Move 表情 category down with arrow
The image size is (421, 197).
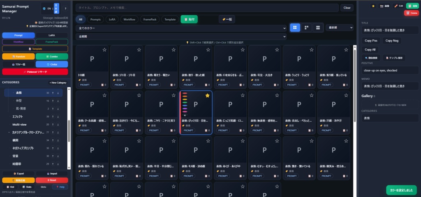(58, 93)
